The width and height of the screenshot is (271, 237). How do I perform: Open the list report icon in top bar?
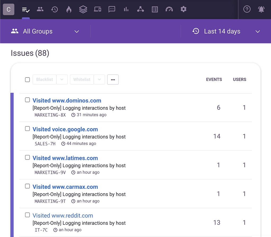(x=155, y=9)
